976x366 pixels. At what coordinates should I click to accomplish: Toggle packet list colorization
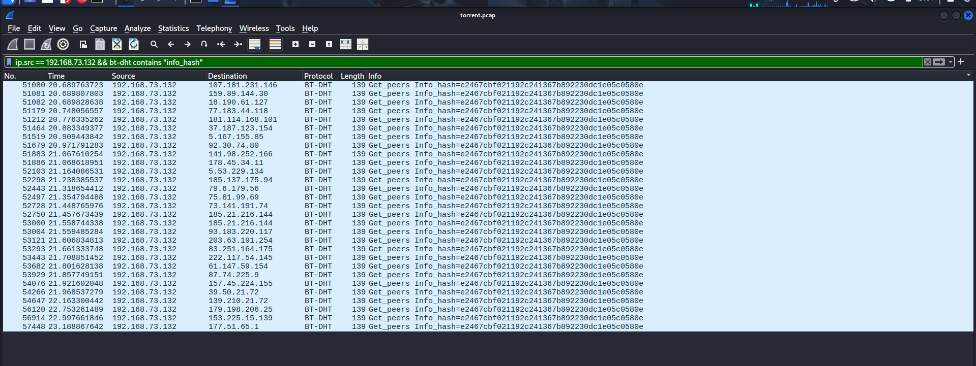275,45
